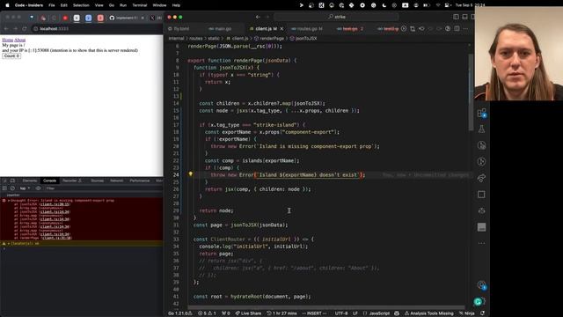Click the Run code play icon in editor toolbar

point(404,29)
